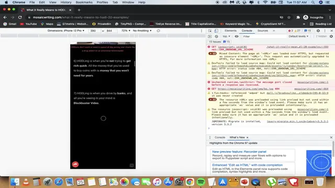Open the jquery-migrate.min.js source link

tap(297, 122)
